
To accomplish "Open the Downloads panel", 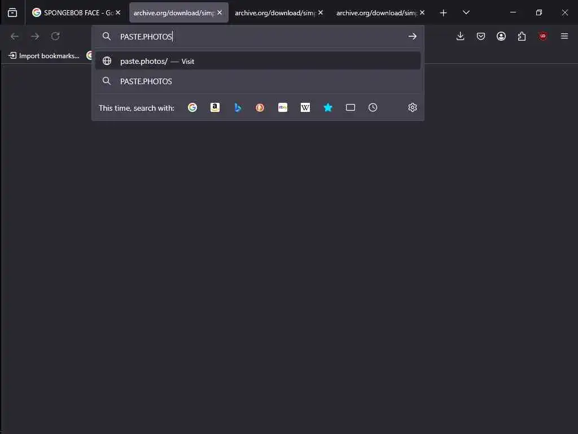I will 460,36.
